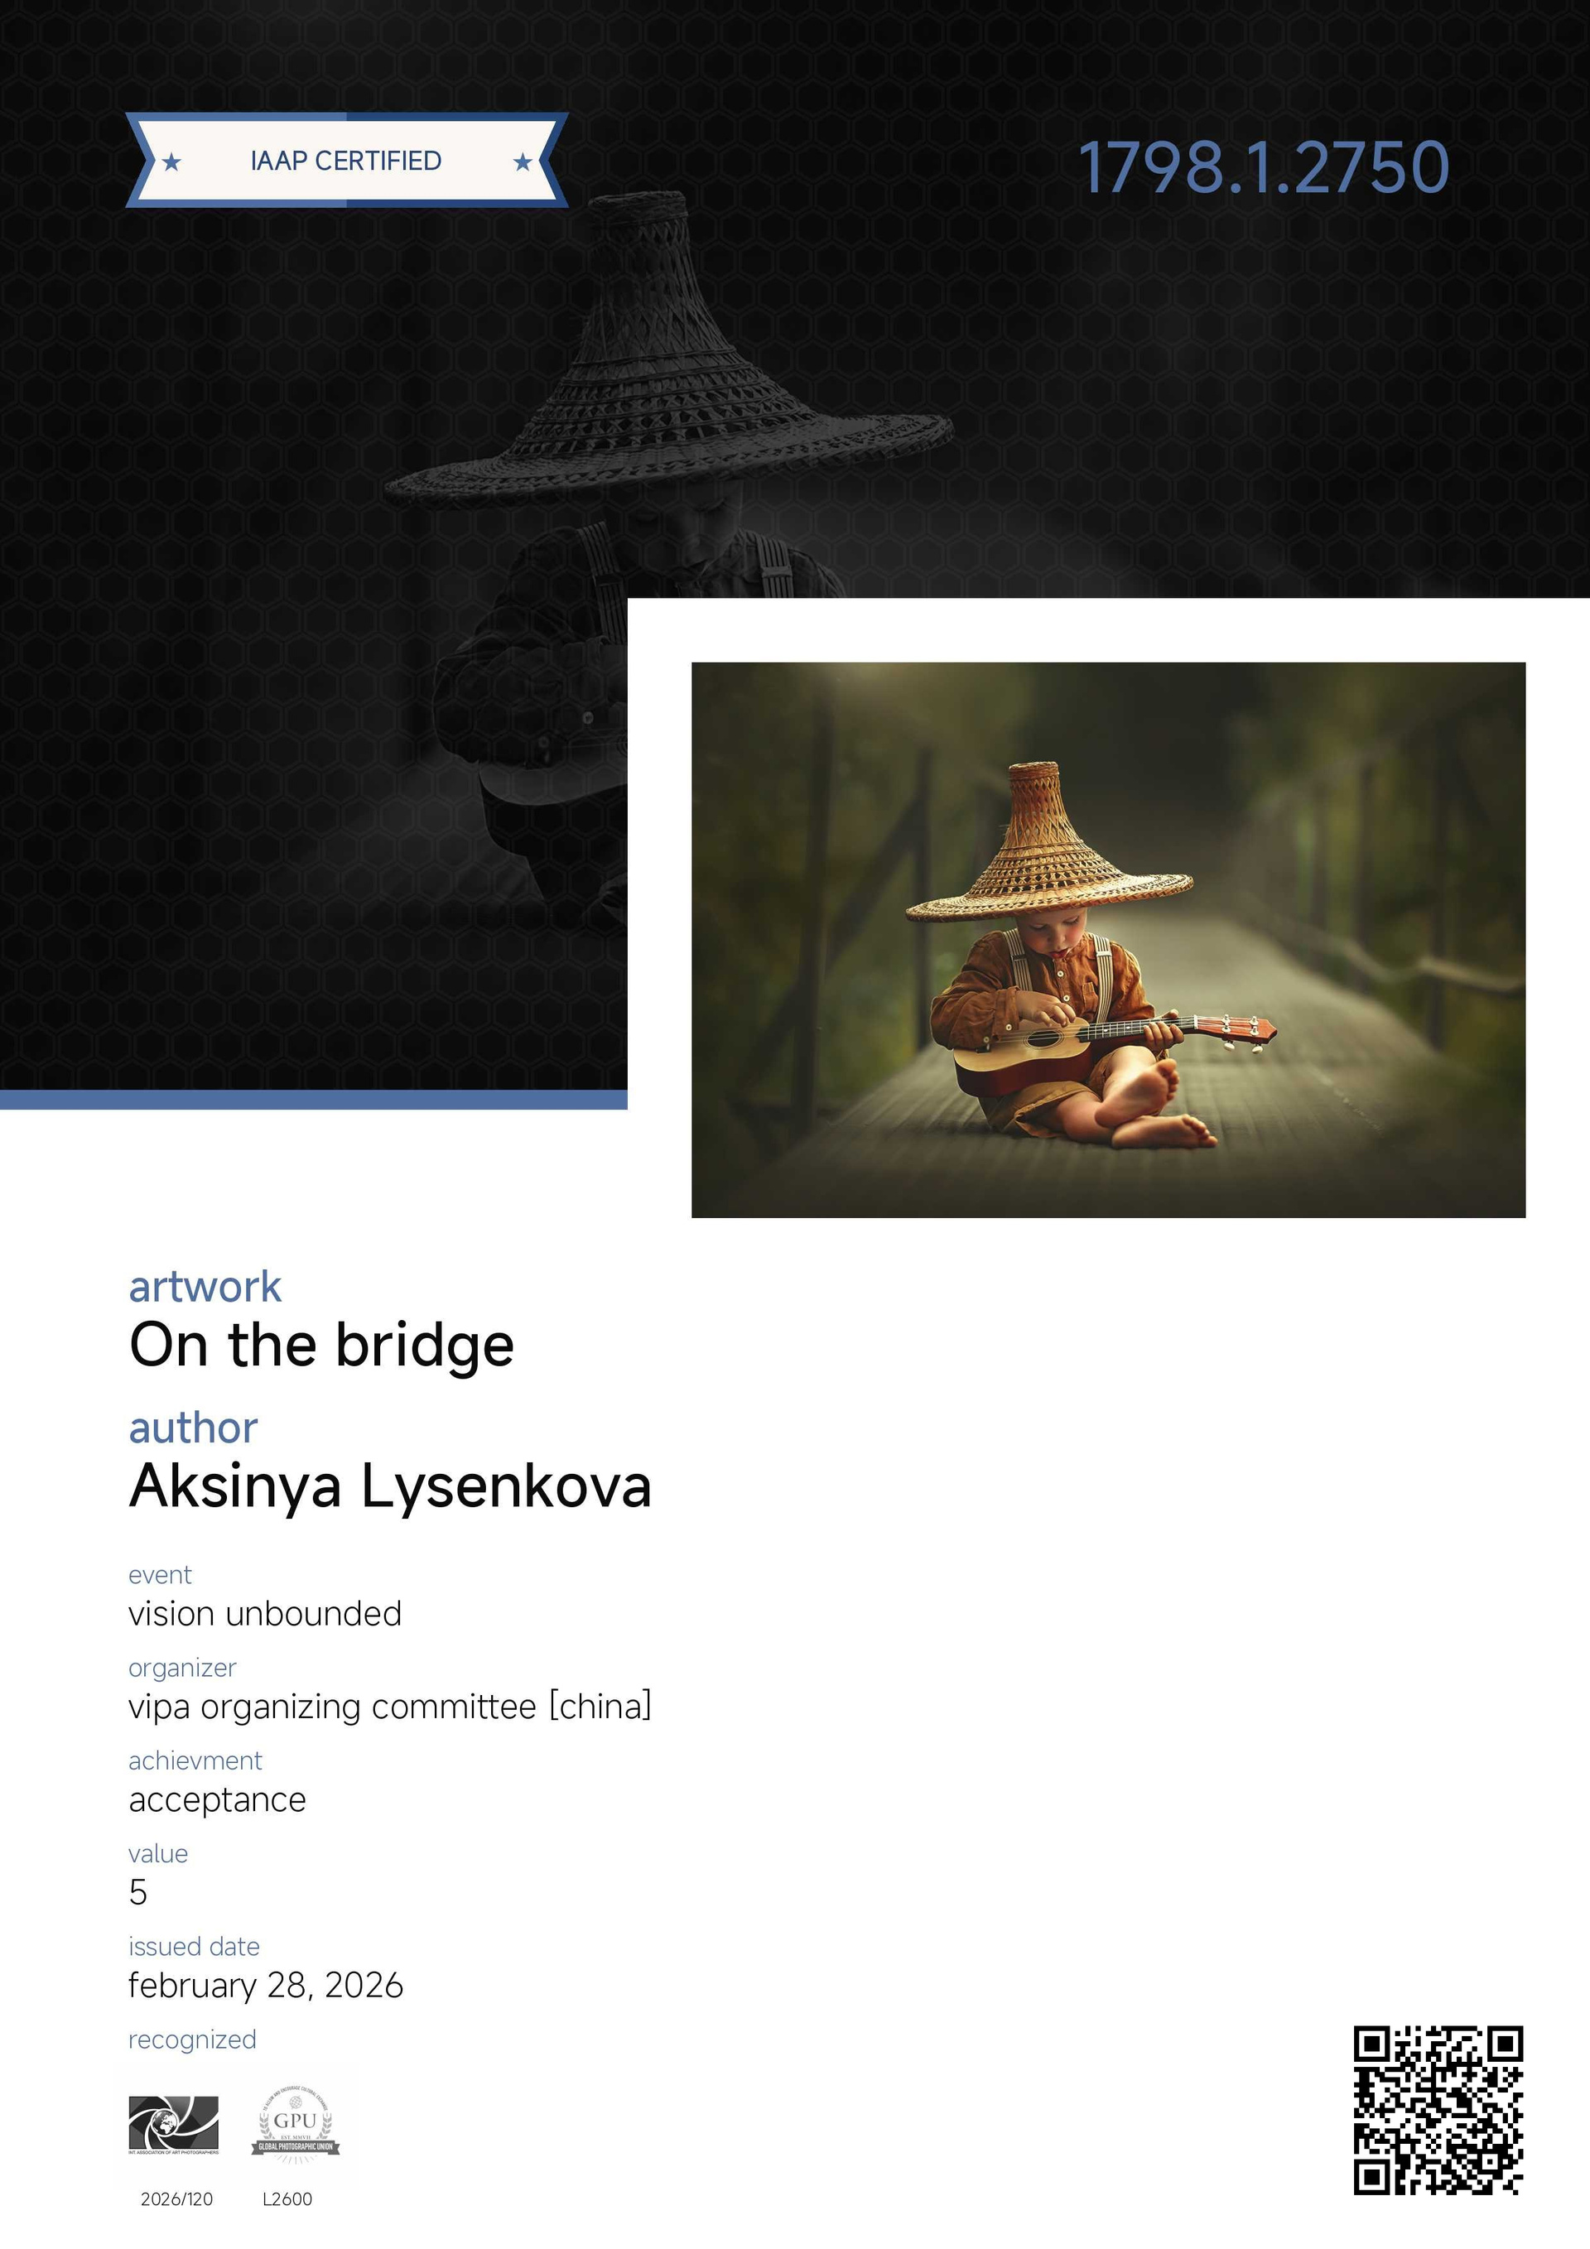
Task: Click the artwork title On the bridge
Action: tap(321, 1345)
